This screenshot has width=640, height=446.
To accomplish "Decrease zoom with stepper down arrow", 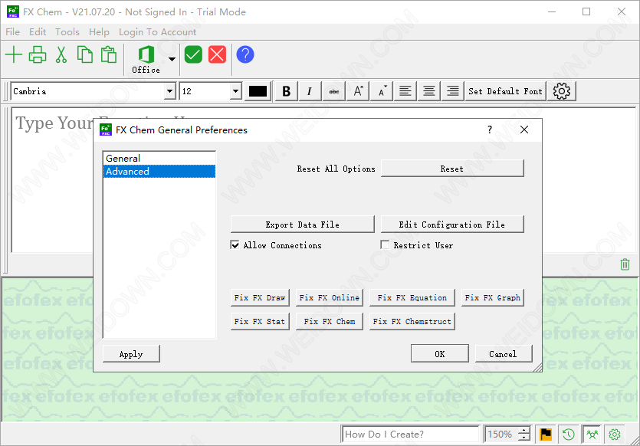I will tap(524, 438).
